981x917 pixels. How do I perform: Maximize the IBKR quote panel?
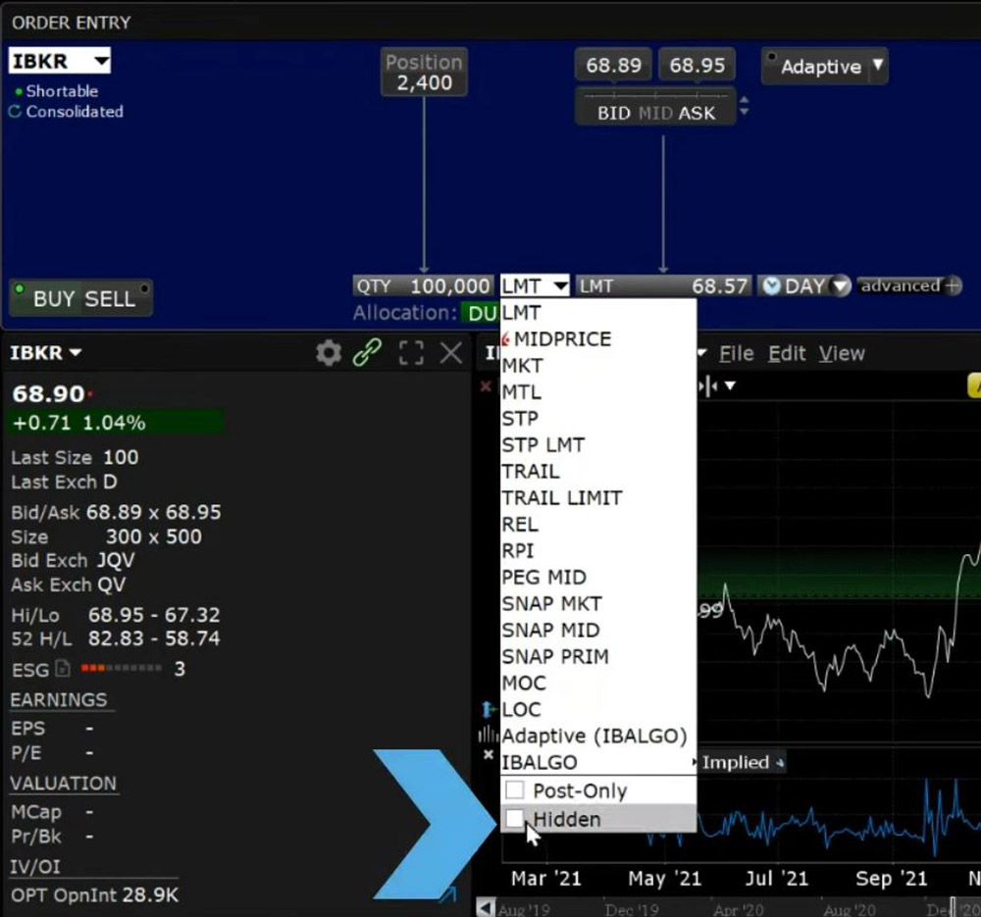pos(411,353)
